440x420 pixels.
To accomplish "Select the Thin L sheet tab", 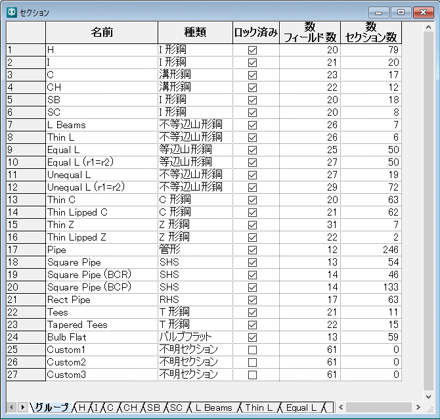I will tap(259, 408).
